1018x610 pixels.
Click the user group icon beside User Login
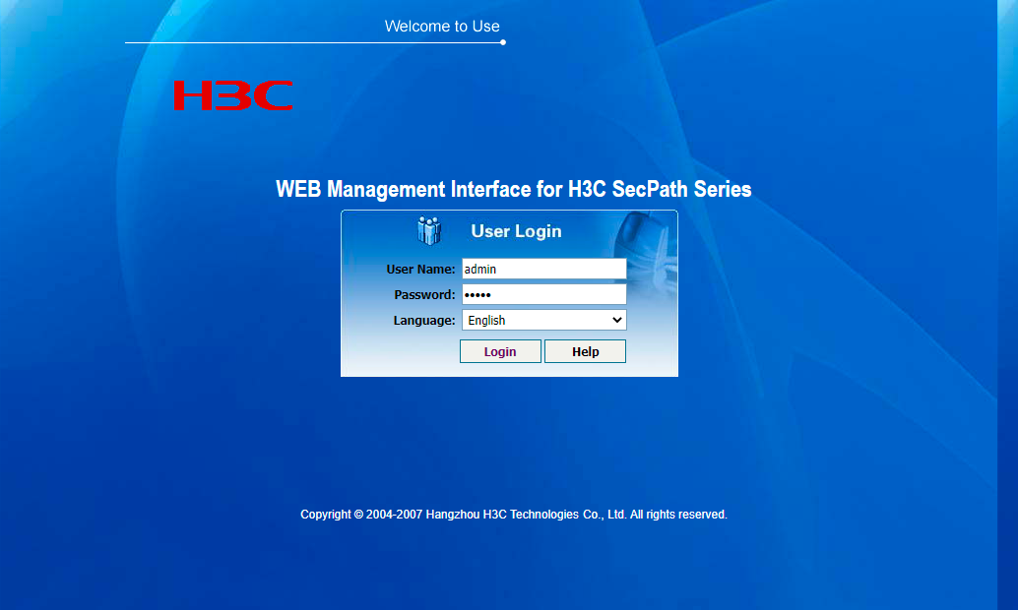coord(429,230)
